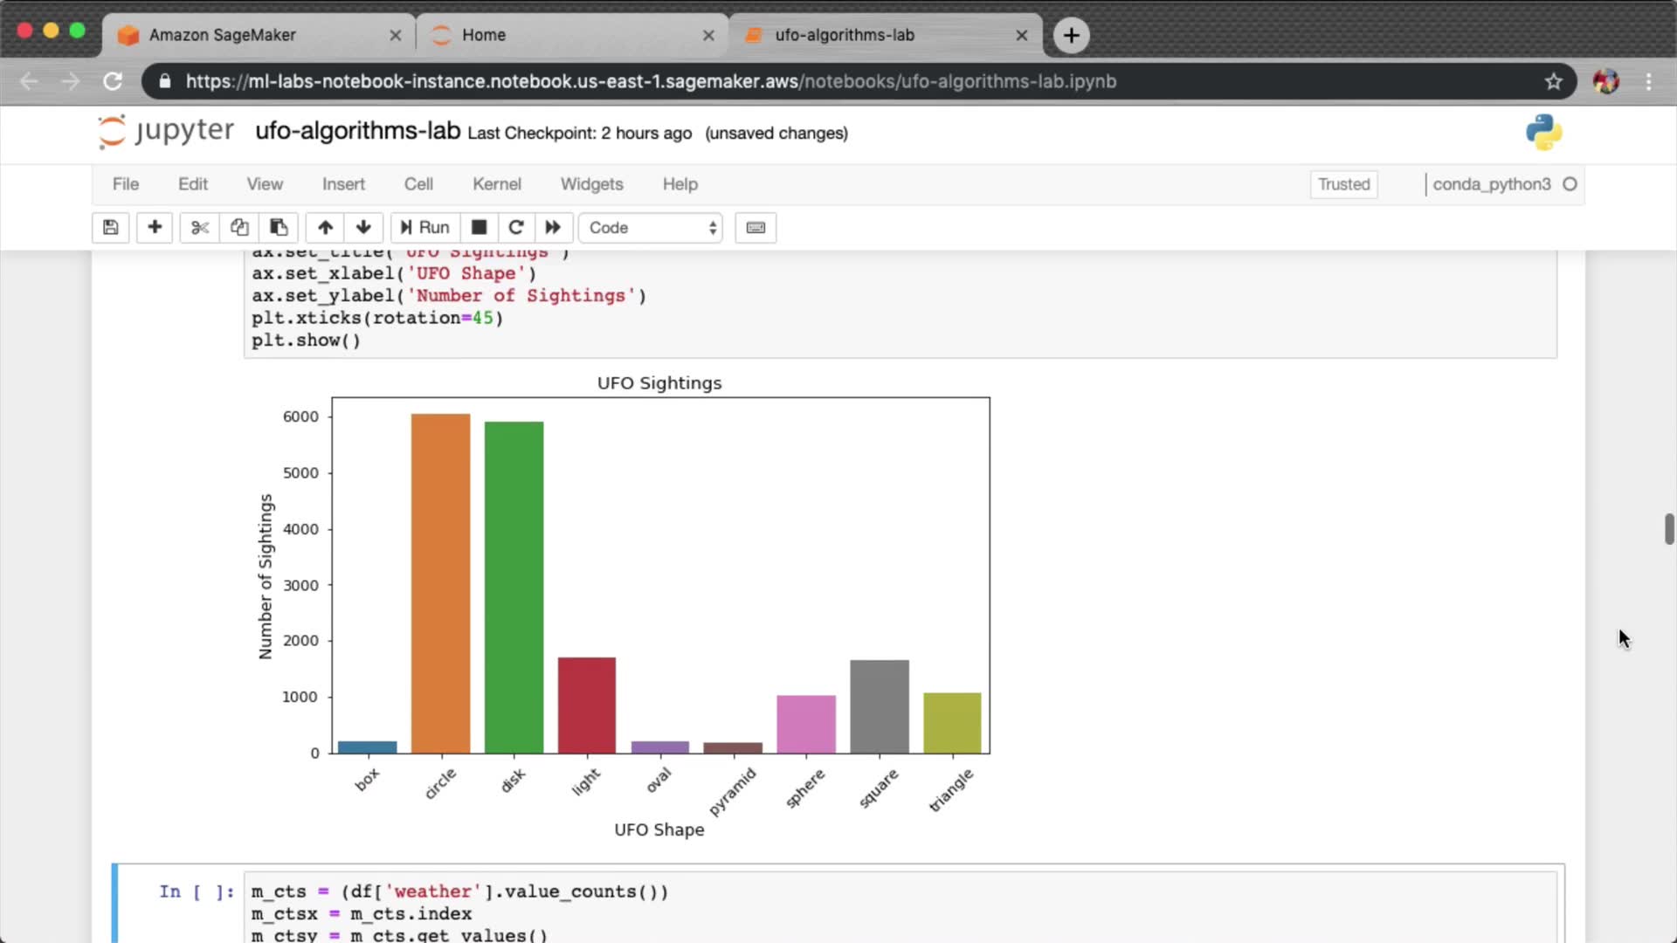Image resolution: width=1677 pixels, height=943 pixels.
Task: Open the Kernel menu
Action: 496,184
